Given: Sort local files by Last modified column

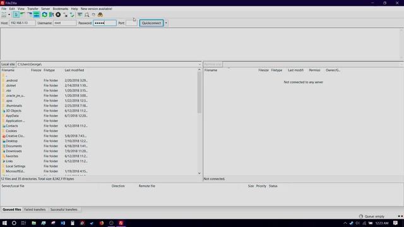Looking at the screenshot, I should pos(74,70).
